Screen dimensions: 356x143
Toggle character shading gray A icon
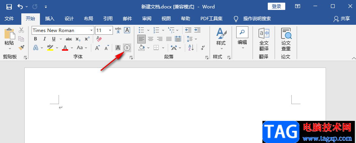pos(118,48)
